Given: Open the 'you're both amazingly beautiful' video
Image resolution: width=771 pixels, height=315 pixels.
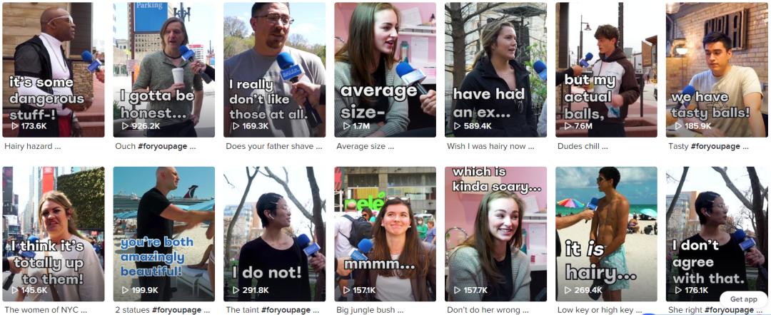Looking at the screenshot, I should [x=163, y=234].
